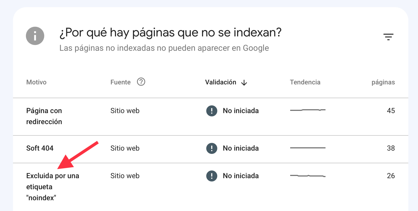Select the Excluida por una etiqueta noindex row
This screenshot has height=211, width=418.
click(x=52, y=186)
